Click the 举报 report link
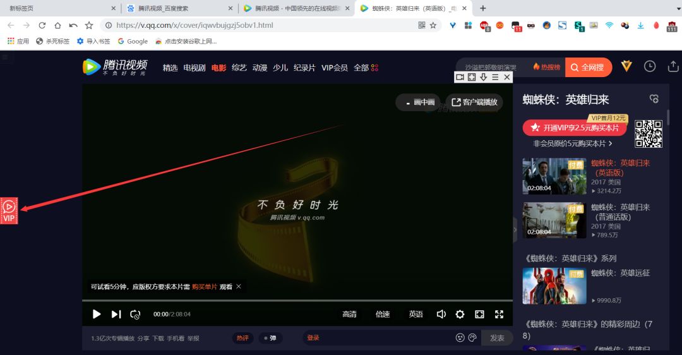The height and width of the screenshot is (355, 682). (193, 338)
